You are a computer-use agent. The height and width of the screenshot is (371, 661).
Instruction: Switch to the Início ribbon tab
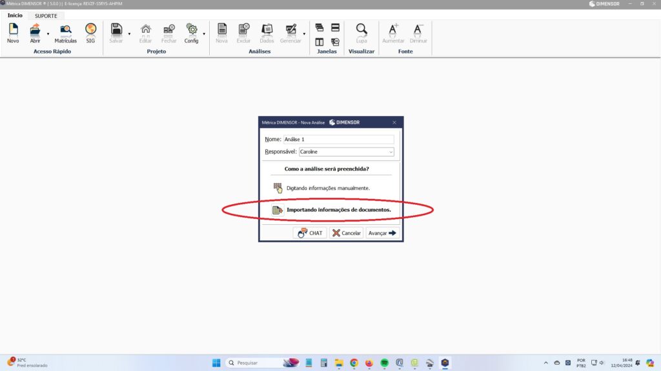point(15,15)
